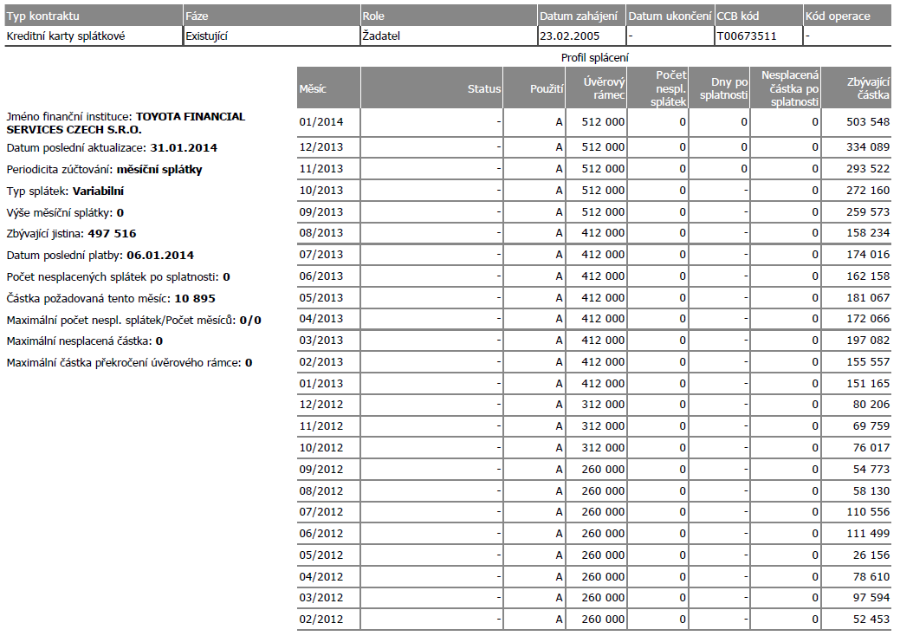This screenshot has width=900, height=636.
Task: Select remaining amount 334 089
Action: point(857,147)
